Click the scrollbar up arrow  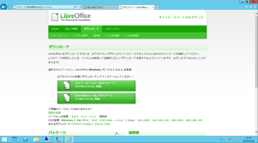[256, 14]
